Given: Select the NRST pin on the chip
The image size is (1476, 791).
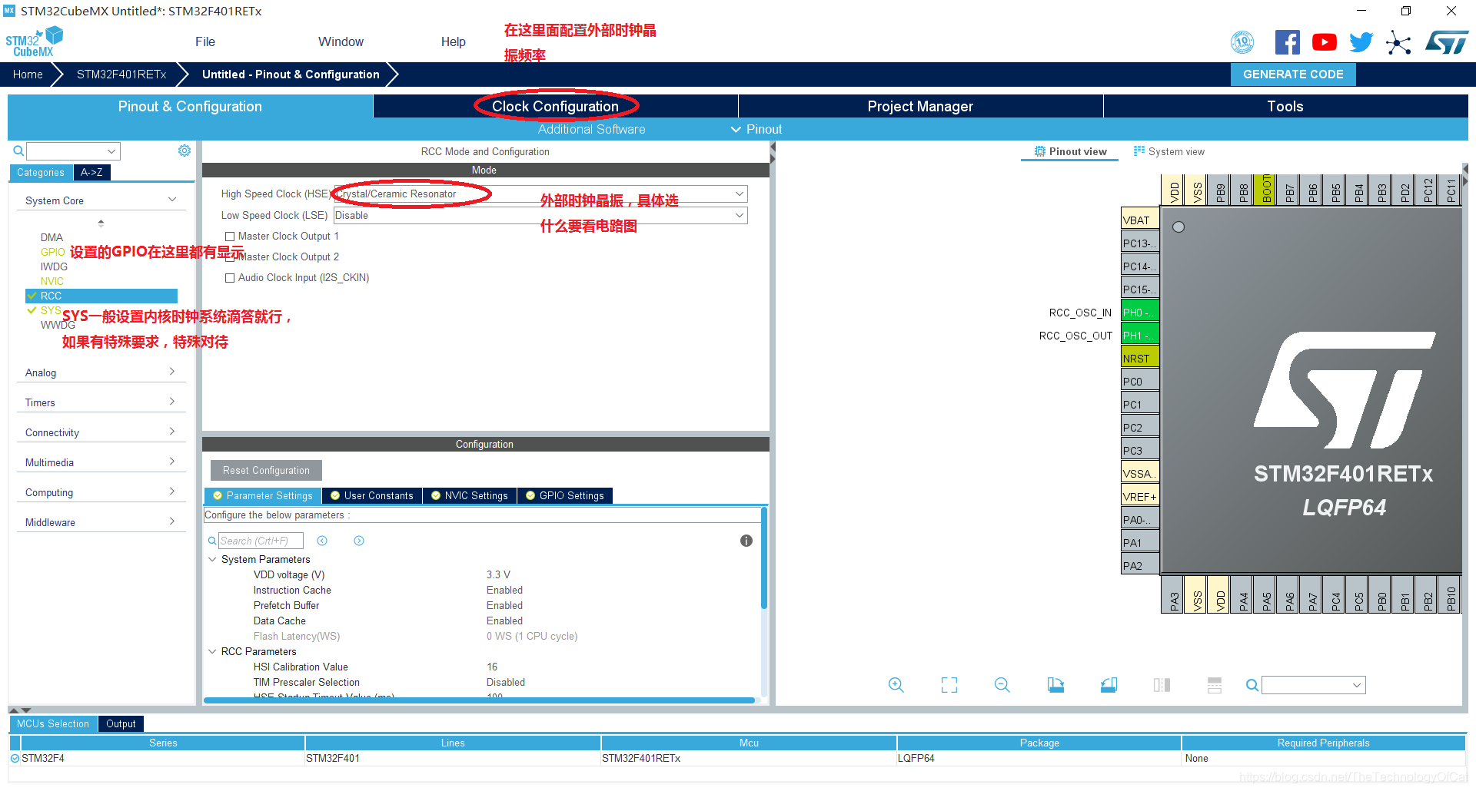Looking at the screenshot, I should pos(1139,359).
